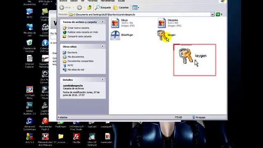Collapse the Otros sitios panel

pos(102,46)
